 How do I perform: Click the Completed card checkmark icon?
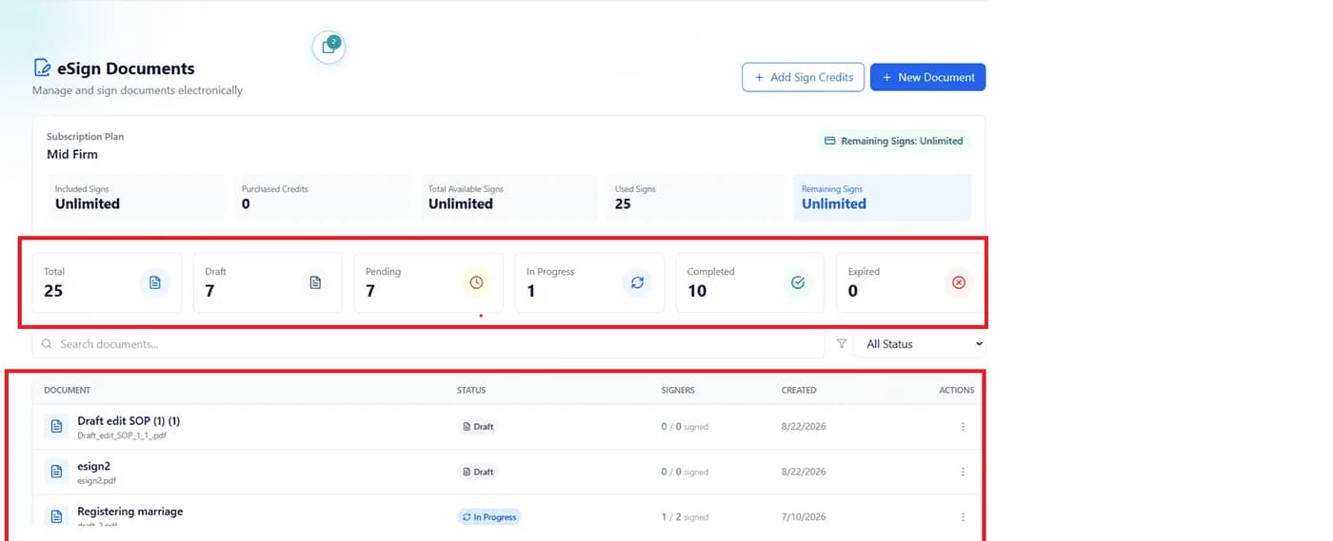click(798, 282)
